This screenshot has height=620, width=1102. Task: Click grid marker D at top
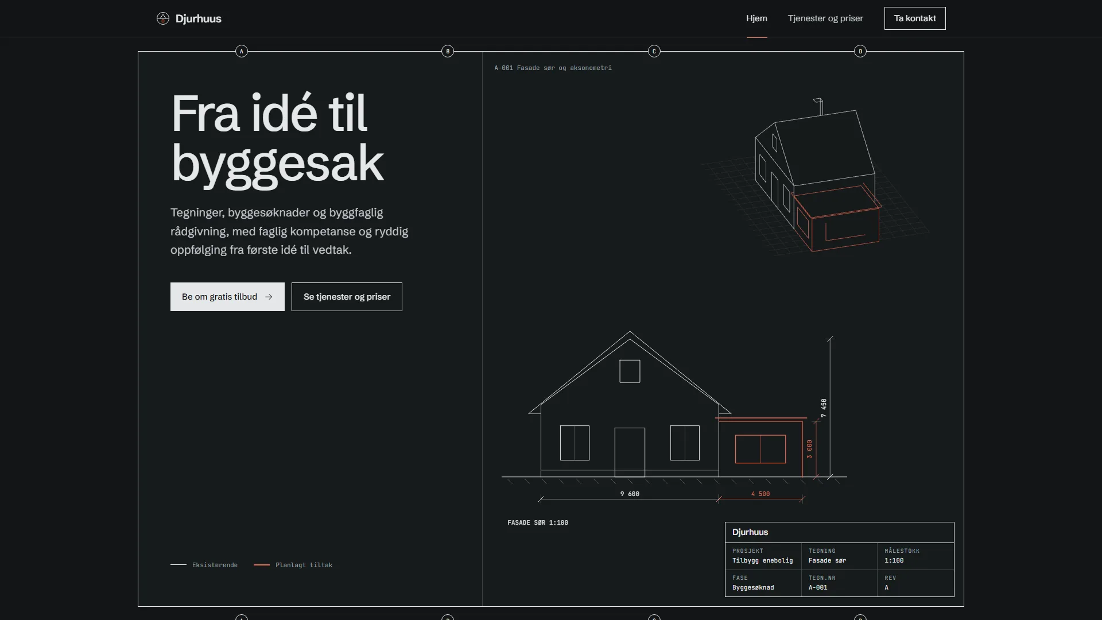[860, 51]
